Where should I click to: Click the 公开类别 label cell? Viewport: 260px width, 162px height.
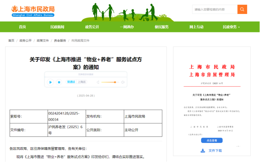tap(105, 130)
